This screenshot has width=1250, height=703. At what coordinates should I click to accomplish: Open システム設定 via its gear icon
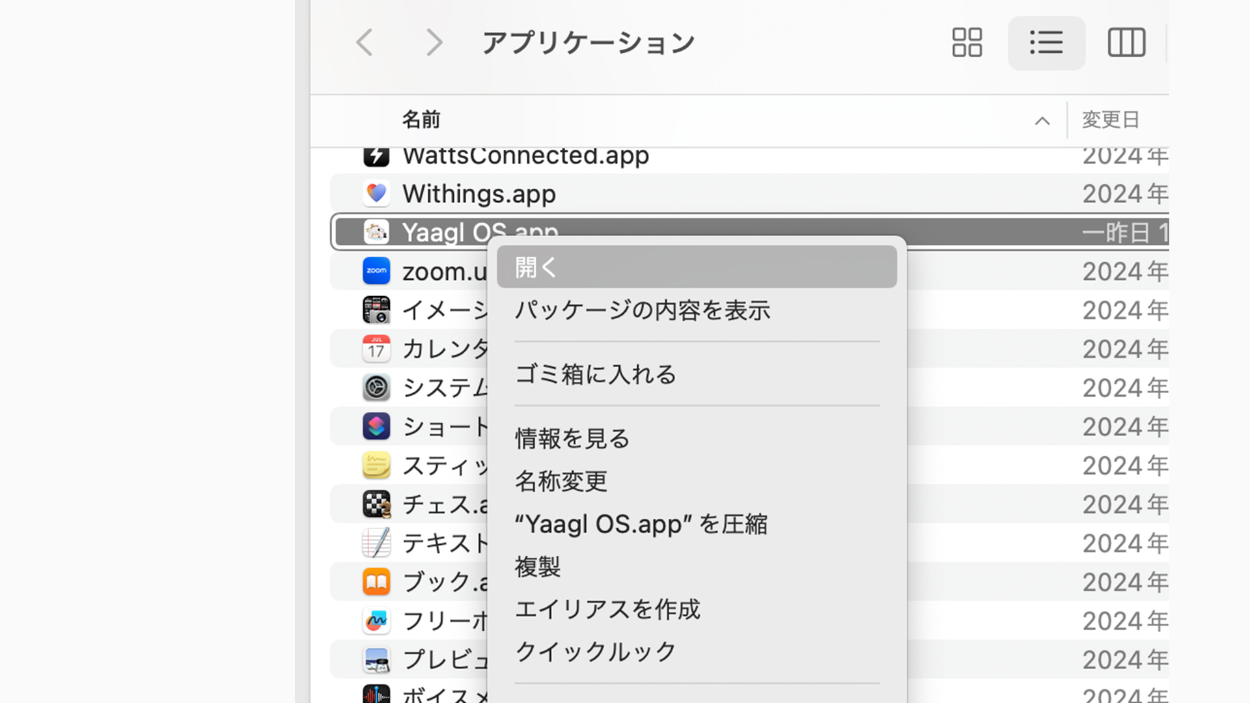(x=376, y=387)
